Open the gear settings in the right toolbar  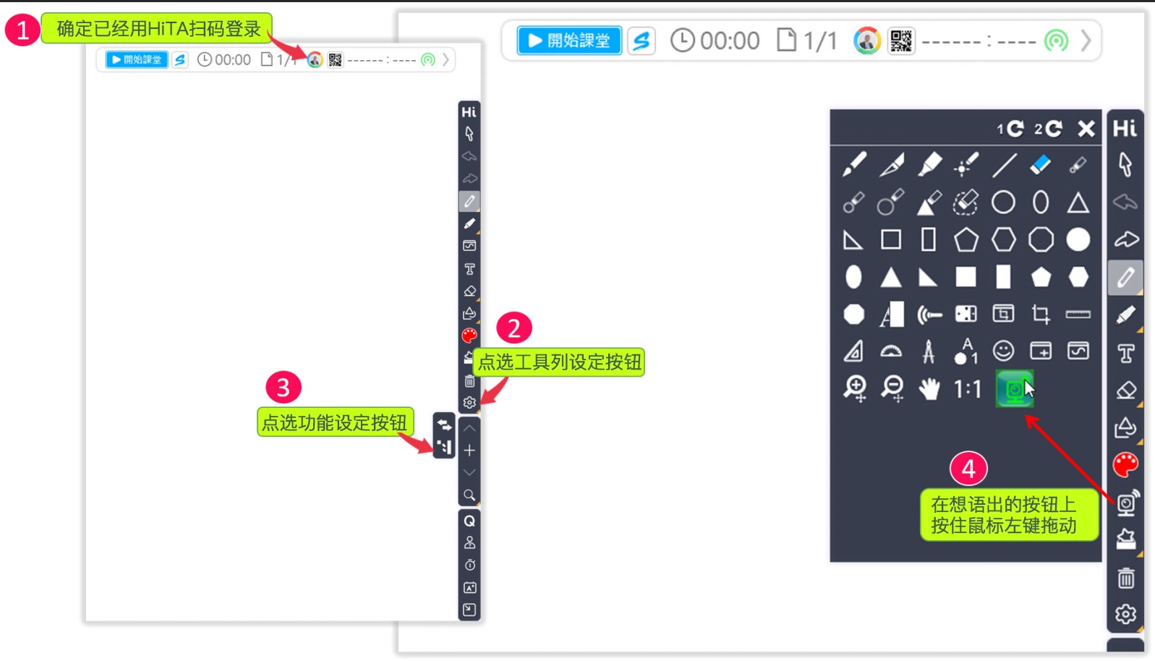1125,615
